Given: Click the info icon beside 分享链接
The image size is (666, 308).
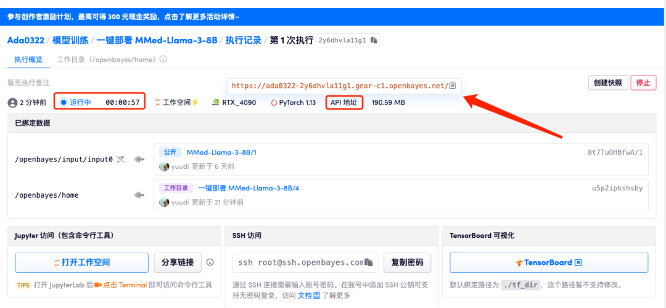Looking at the screenshot, I should click(x=210, y=262).
